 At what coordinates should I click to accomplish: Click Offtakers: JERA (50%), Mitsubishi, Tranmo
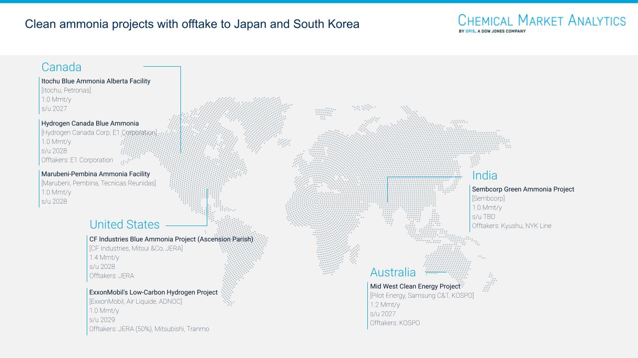pos(149,329)
